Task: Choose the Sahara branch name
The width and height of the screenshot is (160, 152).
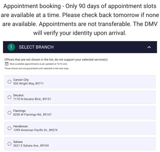Action: pos(18,142)
